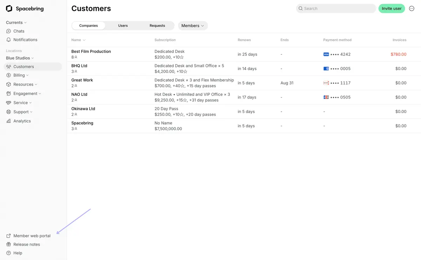Open the Help link
Viewport: 421px width, 260px height.
click(18, 253)
